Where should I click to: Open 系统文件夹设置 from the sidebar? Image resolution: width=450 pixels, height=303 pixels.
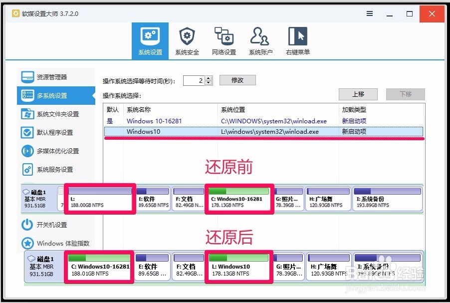59,114
